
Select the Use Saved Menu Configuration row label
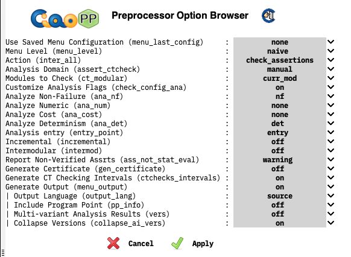(104, 42)
